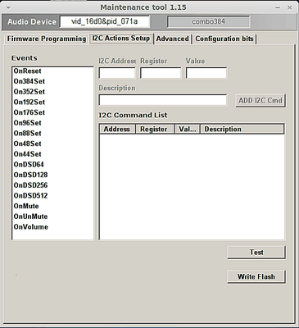Select the I2C Actions Setup tab

(x=121, y=39)
